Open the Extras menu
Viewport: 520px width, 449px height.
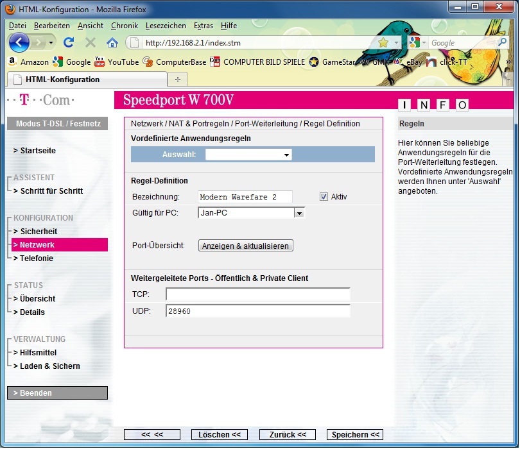(204, 26)
